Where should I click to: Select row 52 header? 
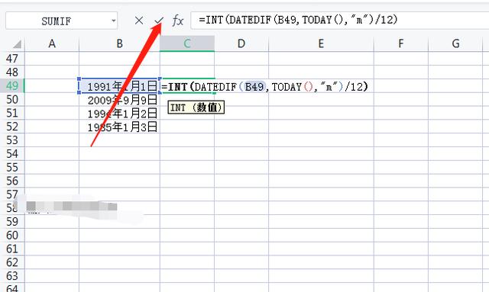(x=12, y=127)
